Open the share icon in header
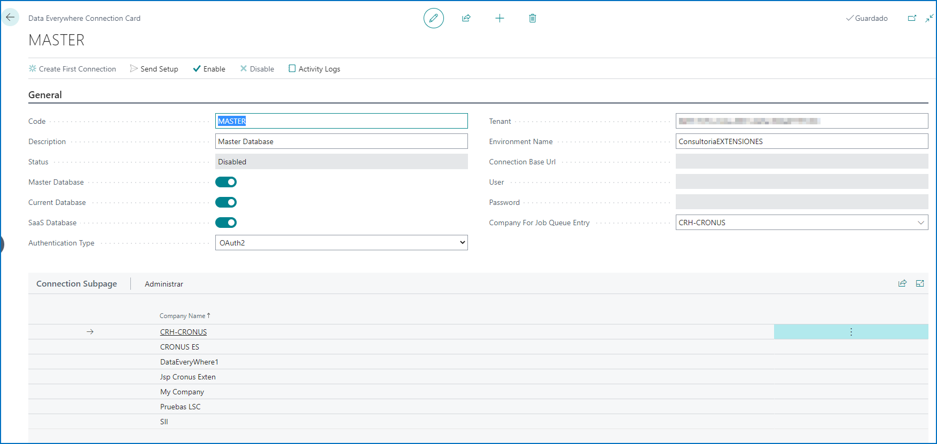Image resolution: width=937 pixels, height=444 pixels. 466,18
